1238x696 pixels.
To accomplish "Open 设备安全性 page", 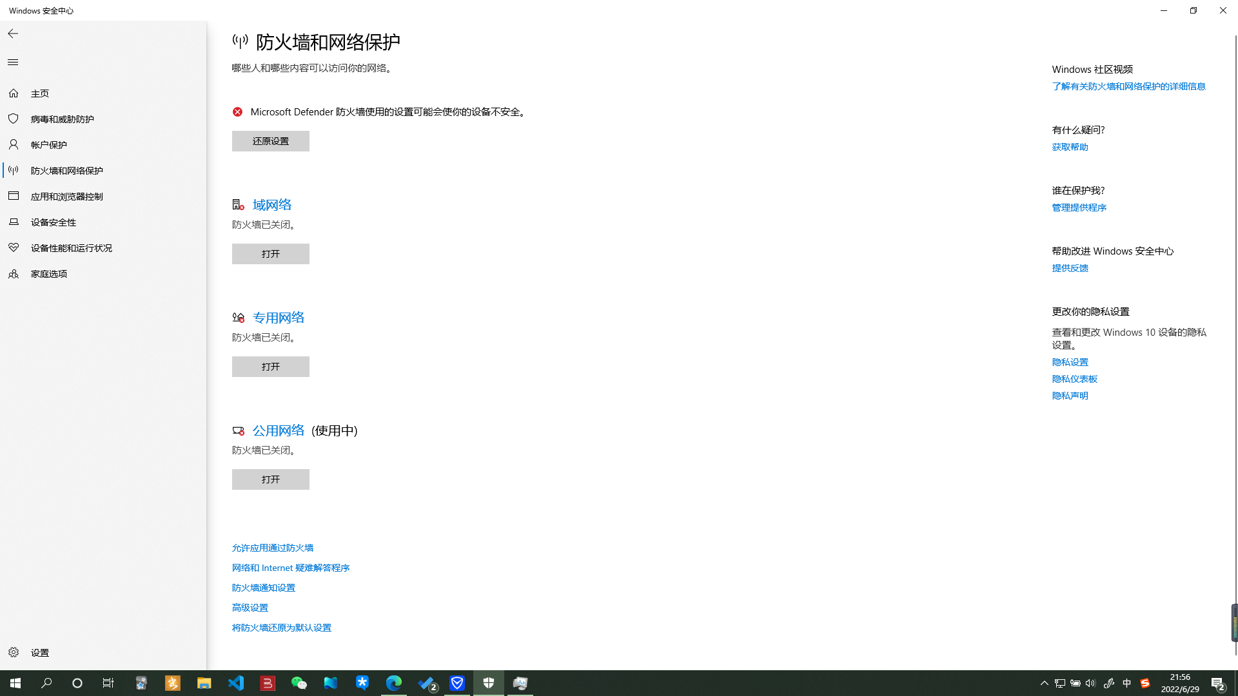I will click(x=103, y=222).
